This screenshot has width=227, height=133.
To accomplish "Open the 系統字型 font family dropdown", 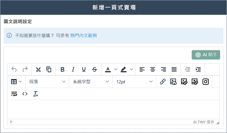I will pyautogui.click(x=91, y=82).
